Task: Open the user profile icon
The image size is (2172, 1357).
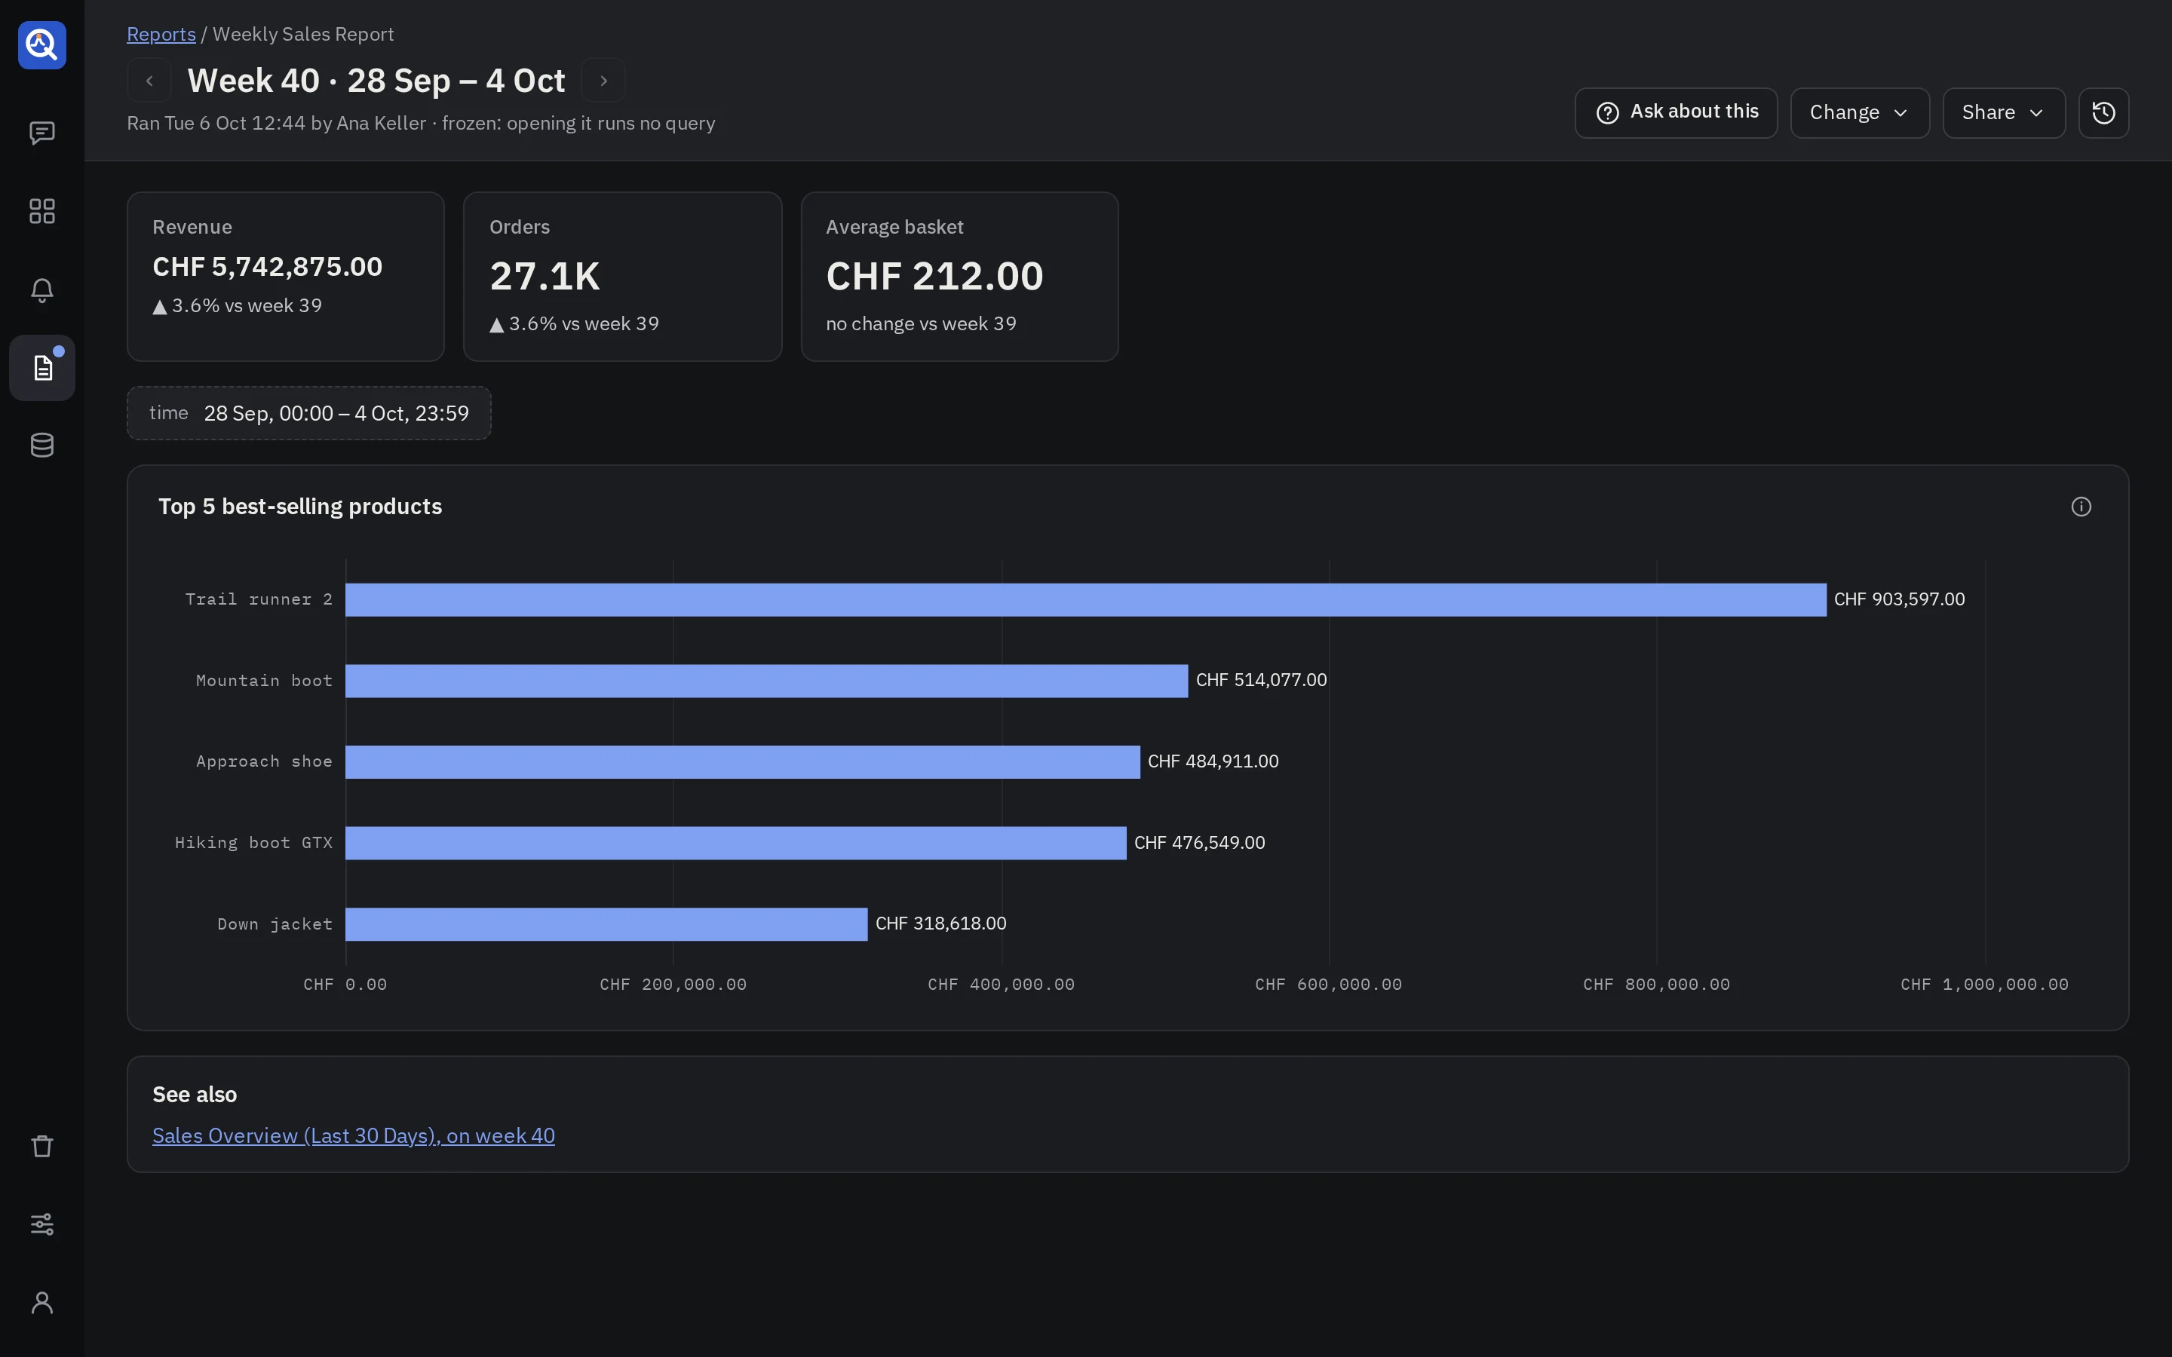Action: [x=42, y=1302]
